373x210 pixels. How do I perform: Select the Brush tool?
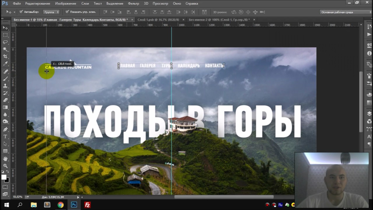point(5,79)
